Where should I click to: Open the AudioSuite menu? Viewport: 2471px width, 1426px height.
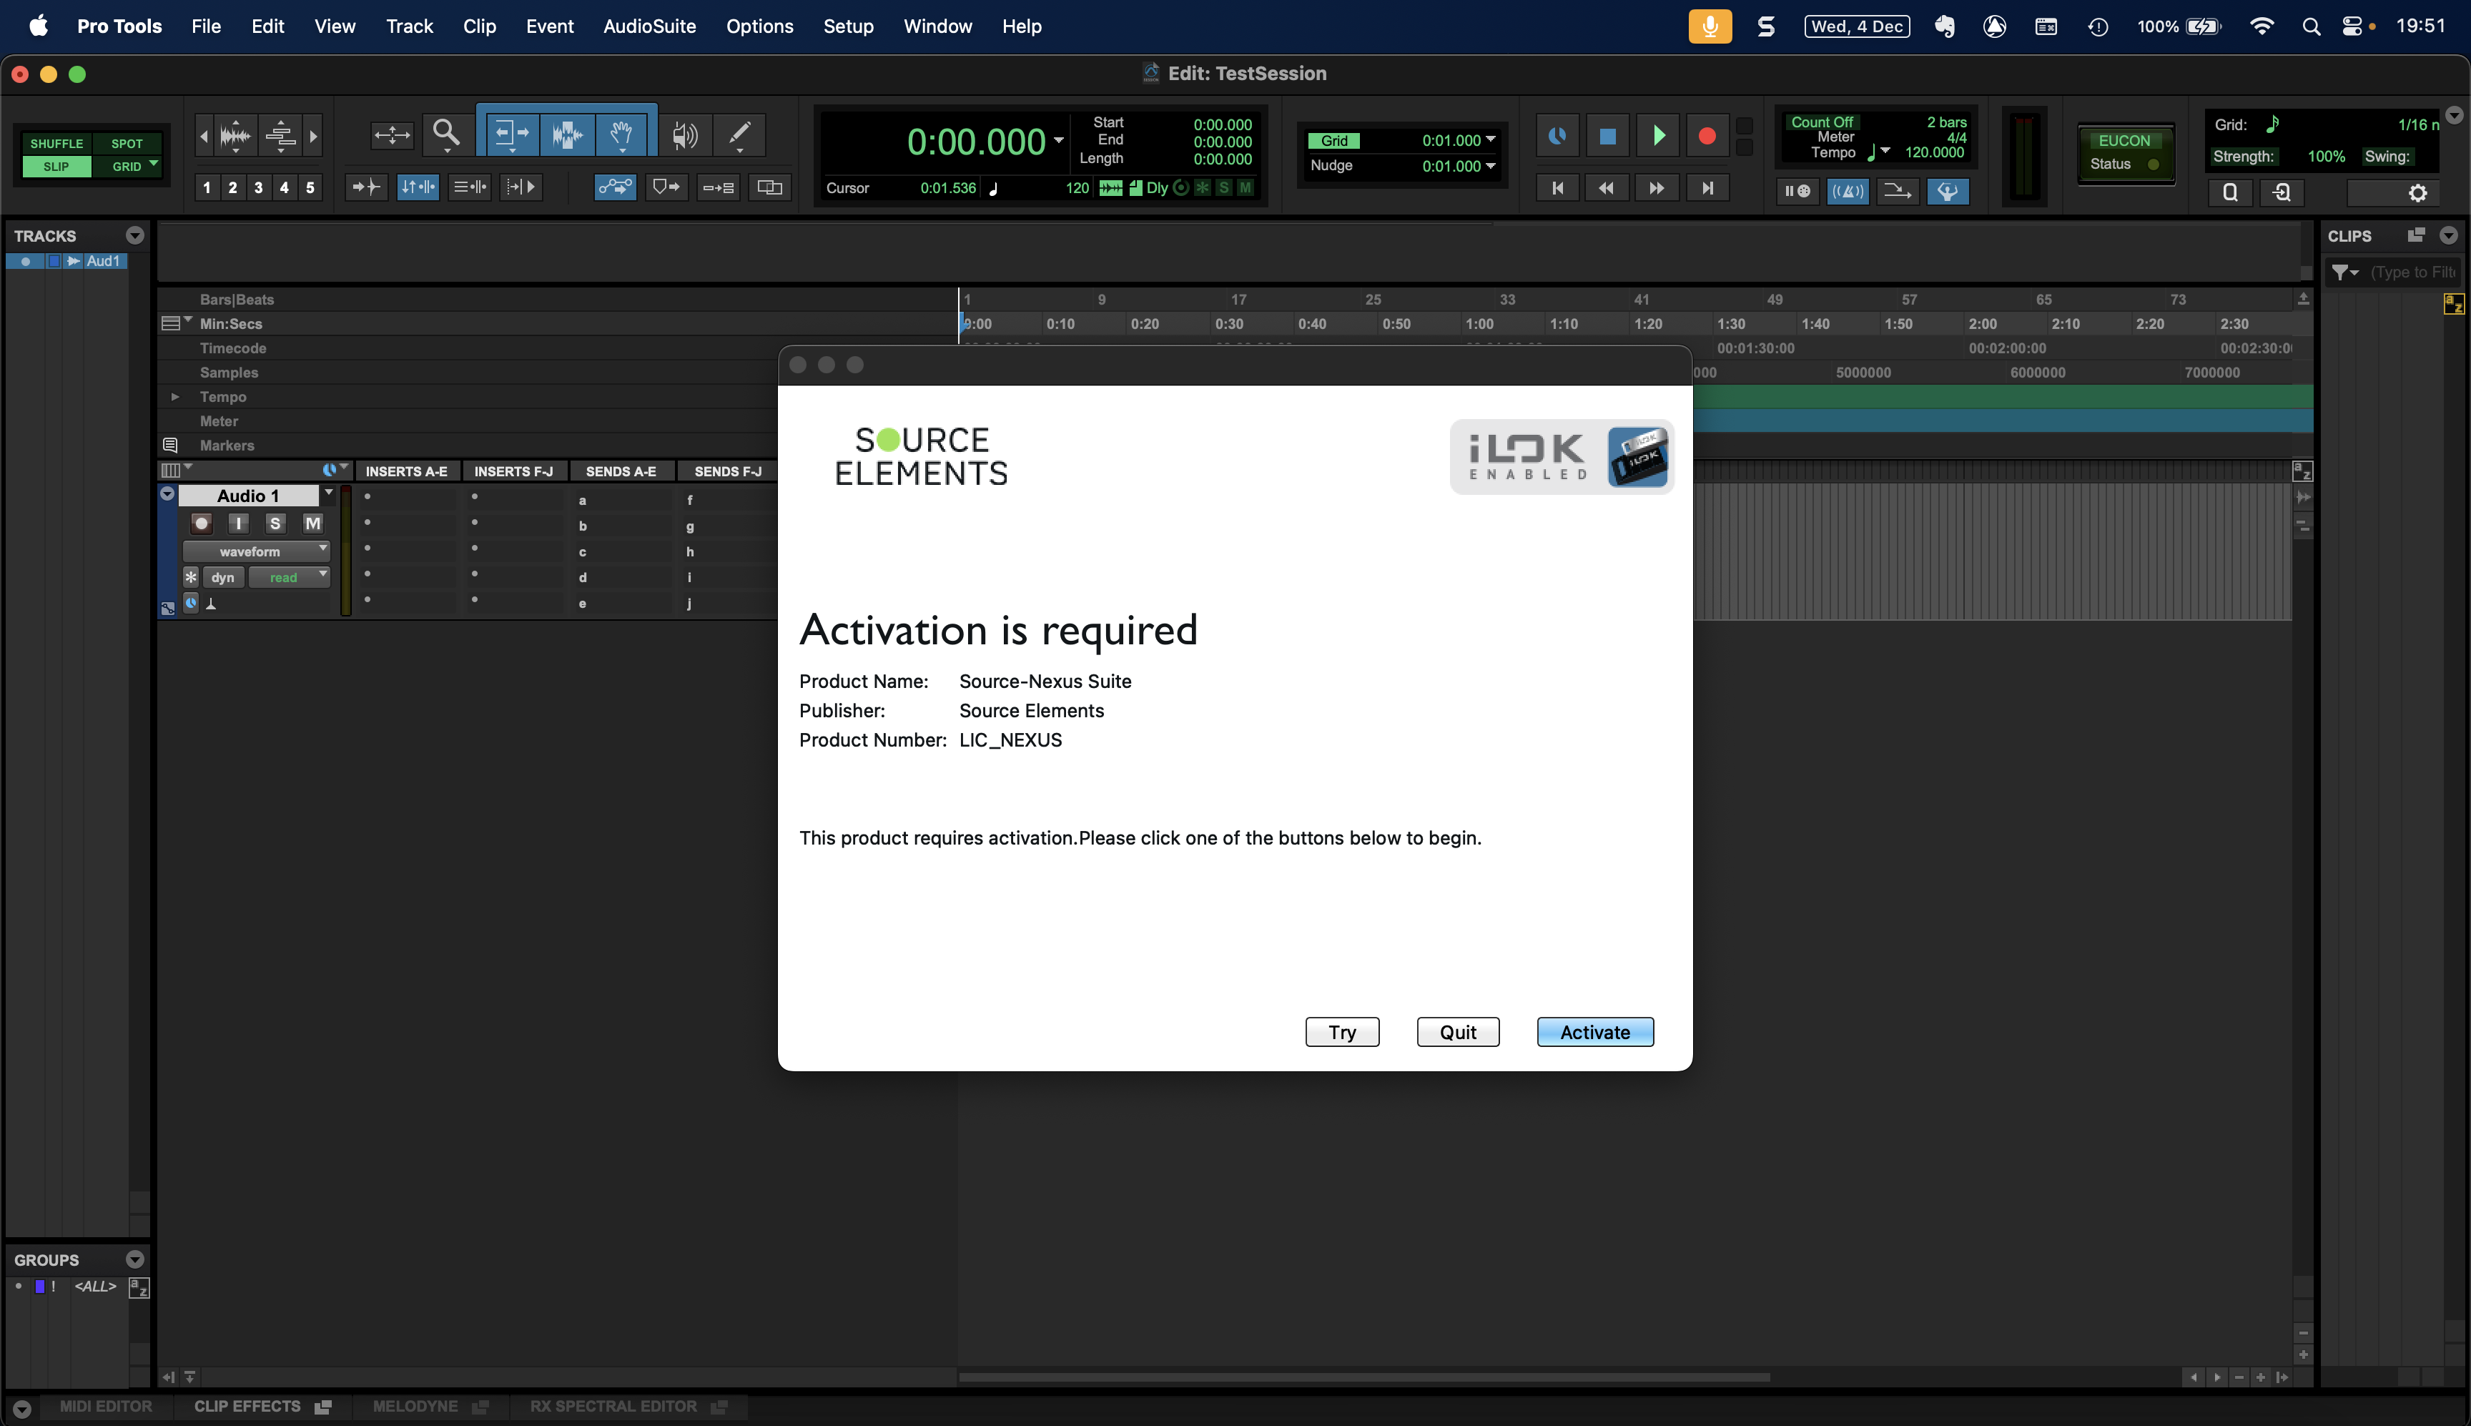point(649,26)
